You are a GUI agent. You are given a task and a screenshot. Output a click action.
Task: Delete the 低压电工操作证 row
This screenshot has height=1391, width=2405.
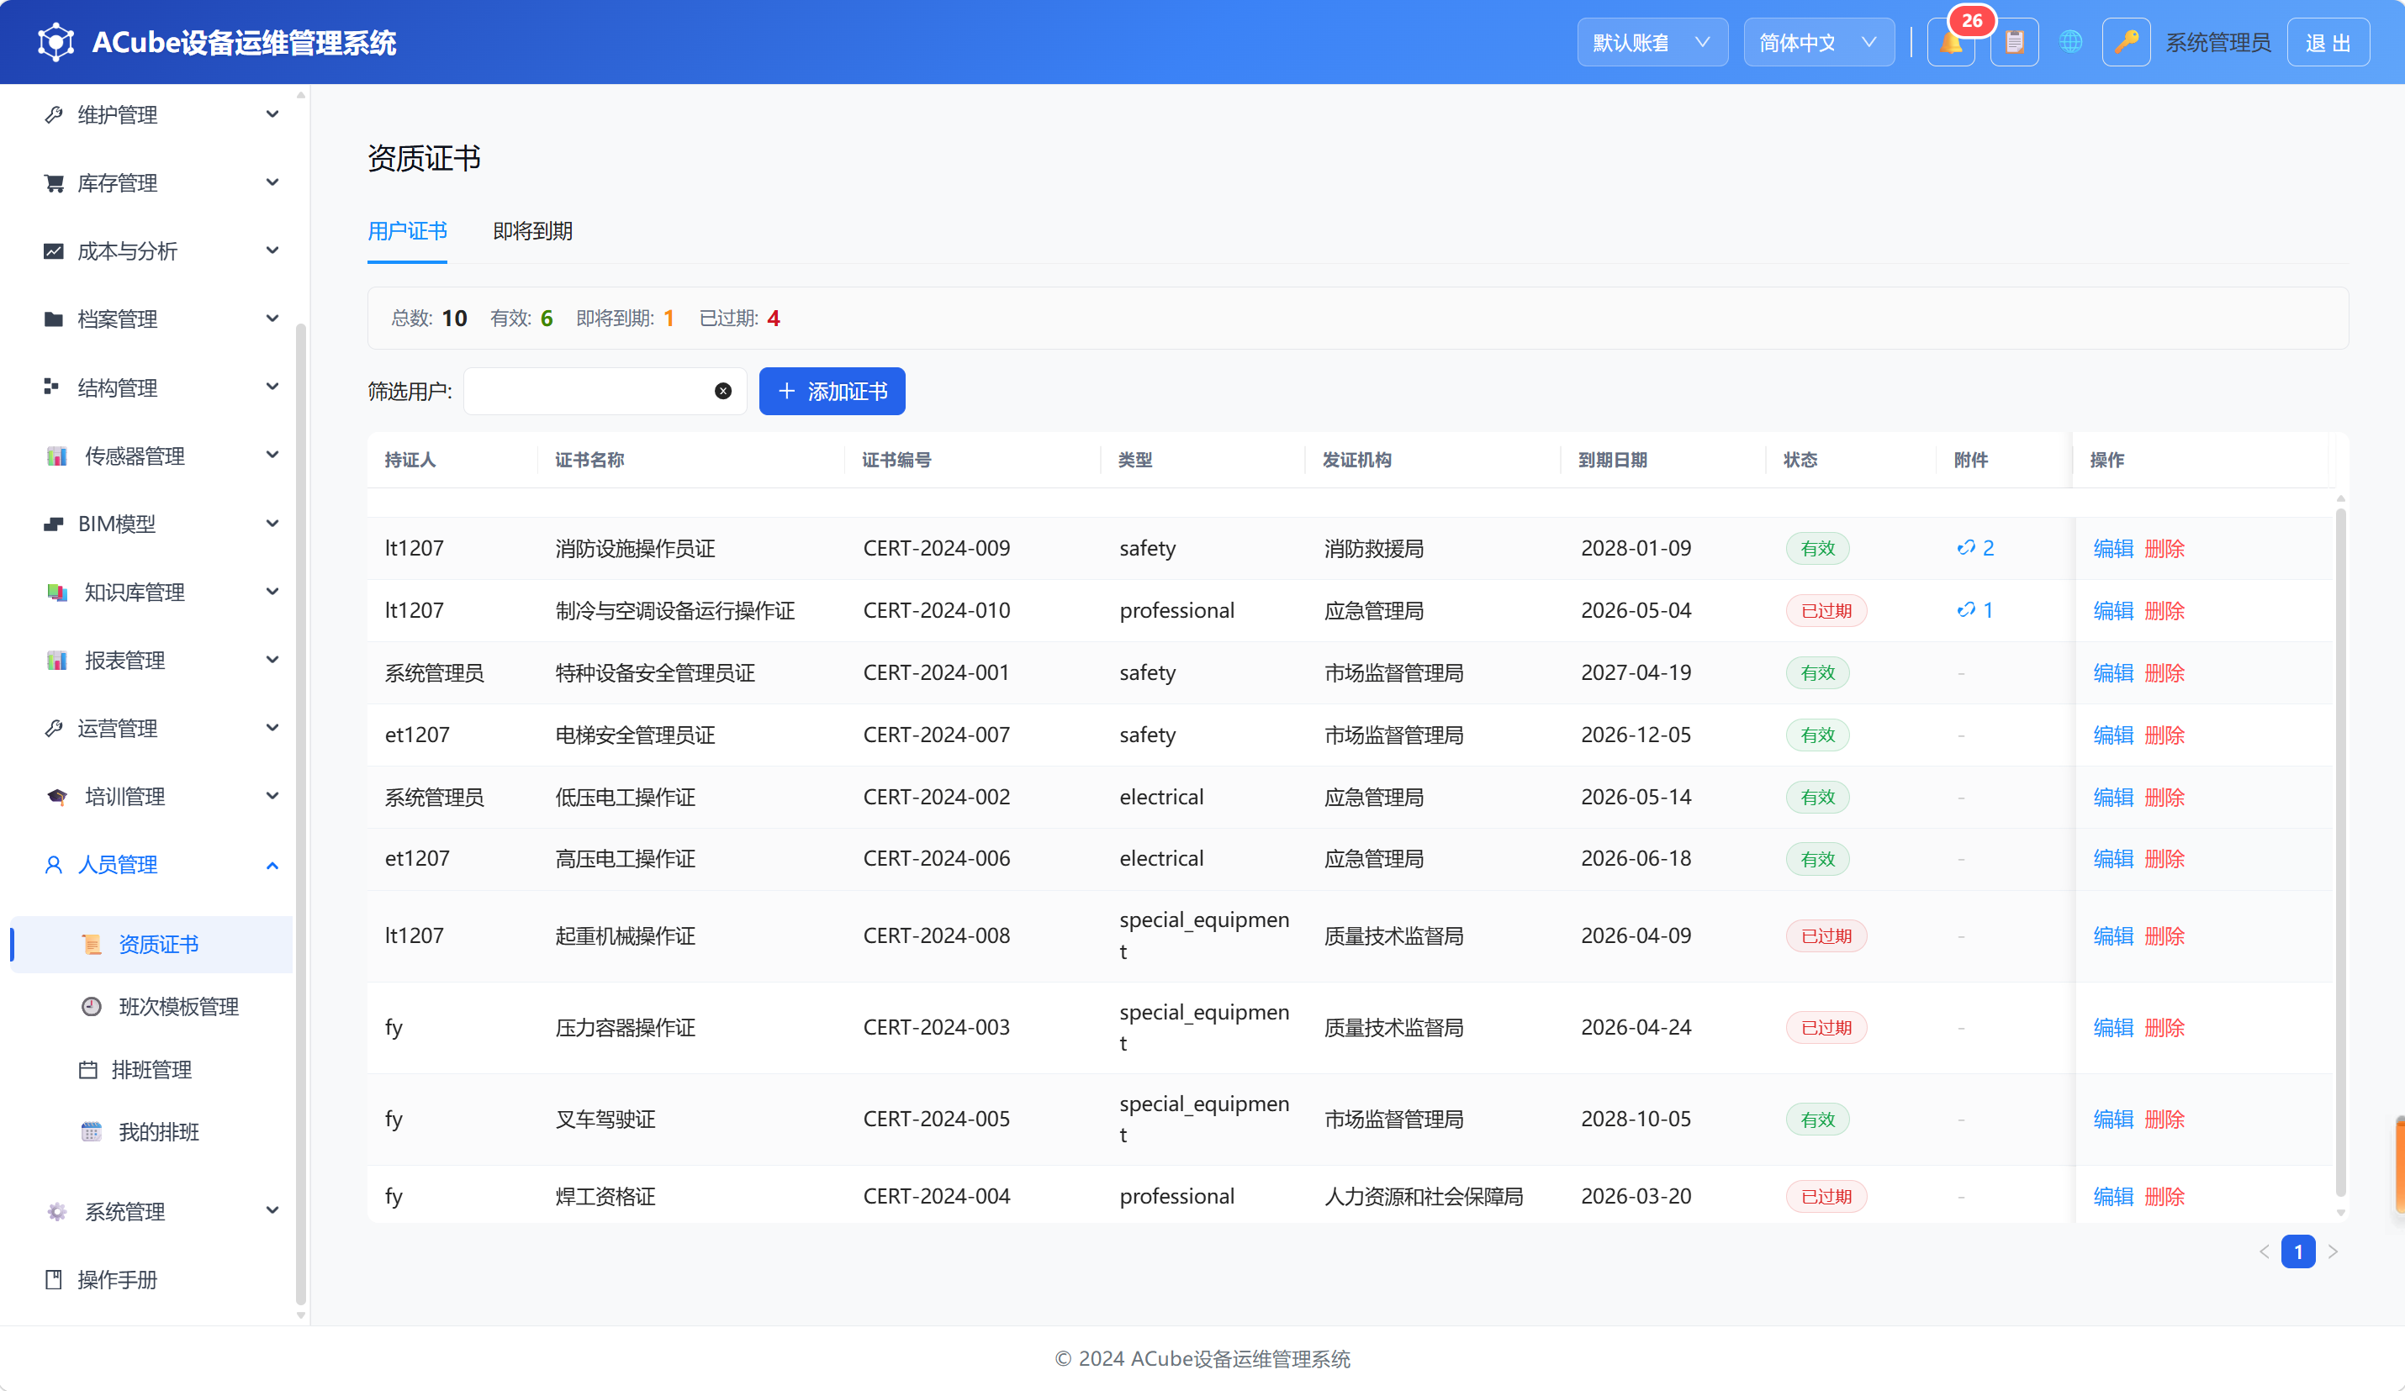point(2164,798)
